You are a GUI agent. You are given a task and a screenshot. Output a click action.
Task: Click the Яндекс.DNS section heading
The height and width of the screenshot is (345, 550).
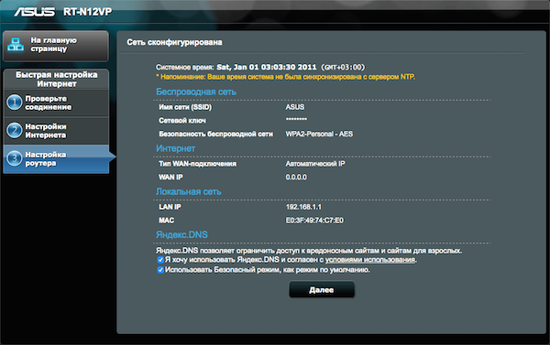click(x=181, y=234)
